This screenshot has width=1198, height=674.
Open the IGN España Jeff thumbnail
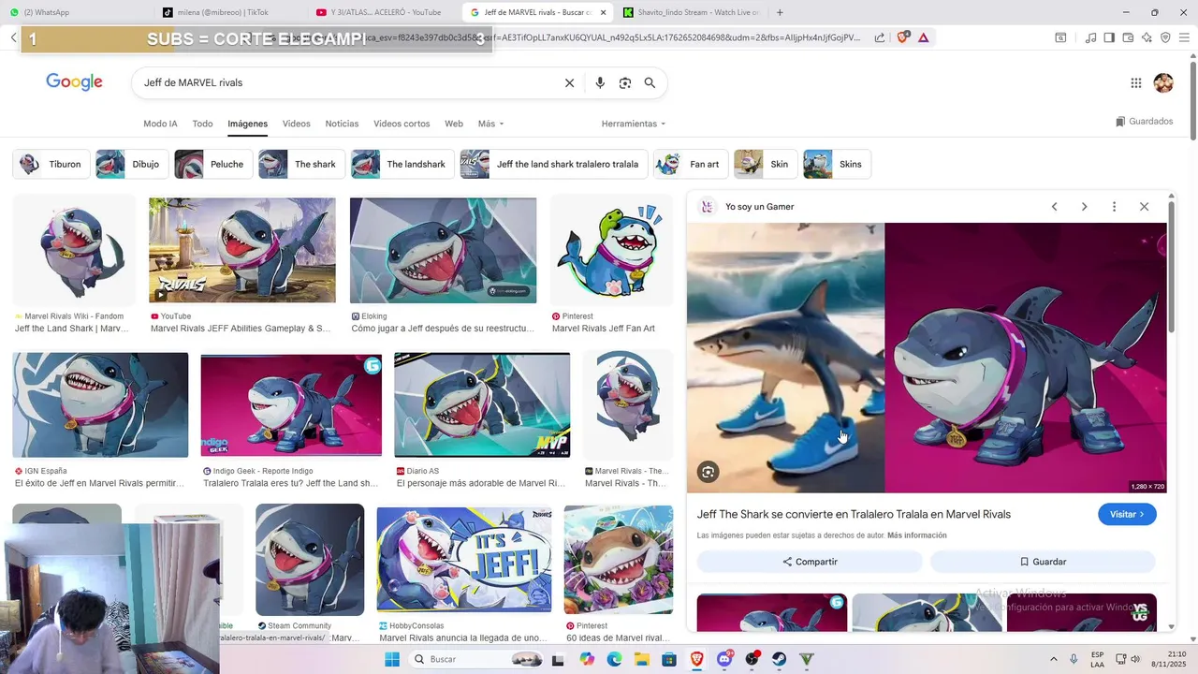point(100,405)
